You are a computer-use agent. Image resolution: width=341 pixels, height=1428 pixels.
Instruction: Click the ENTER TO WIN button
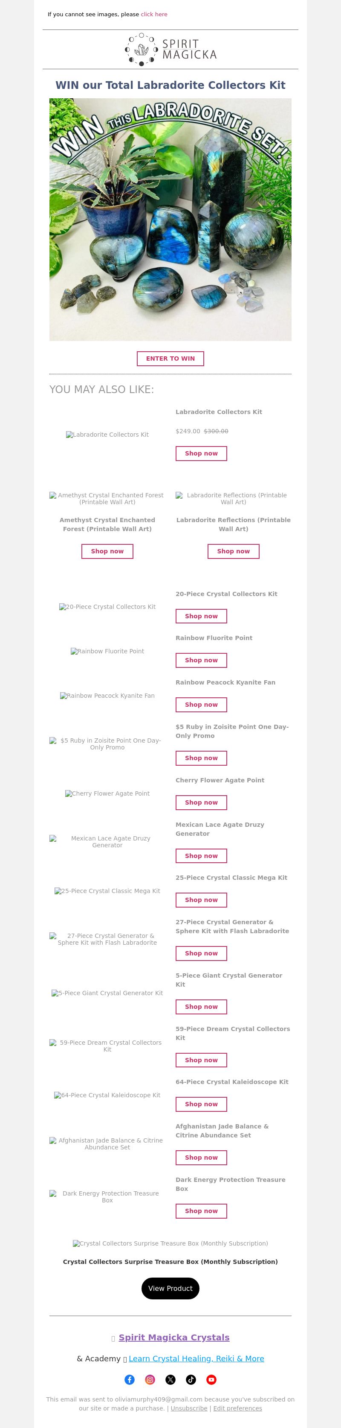coord(170,358)
